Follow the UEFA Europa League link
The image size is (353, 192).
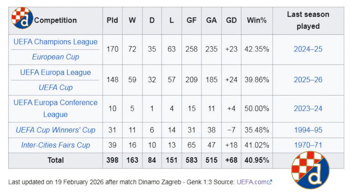55,73
